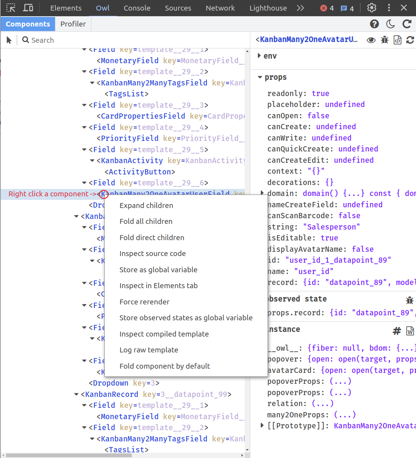The image size is (416, 458).
Task: Activate the component selection cursor tool
Action: (9, 40)
